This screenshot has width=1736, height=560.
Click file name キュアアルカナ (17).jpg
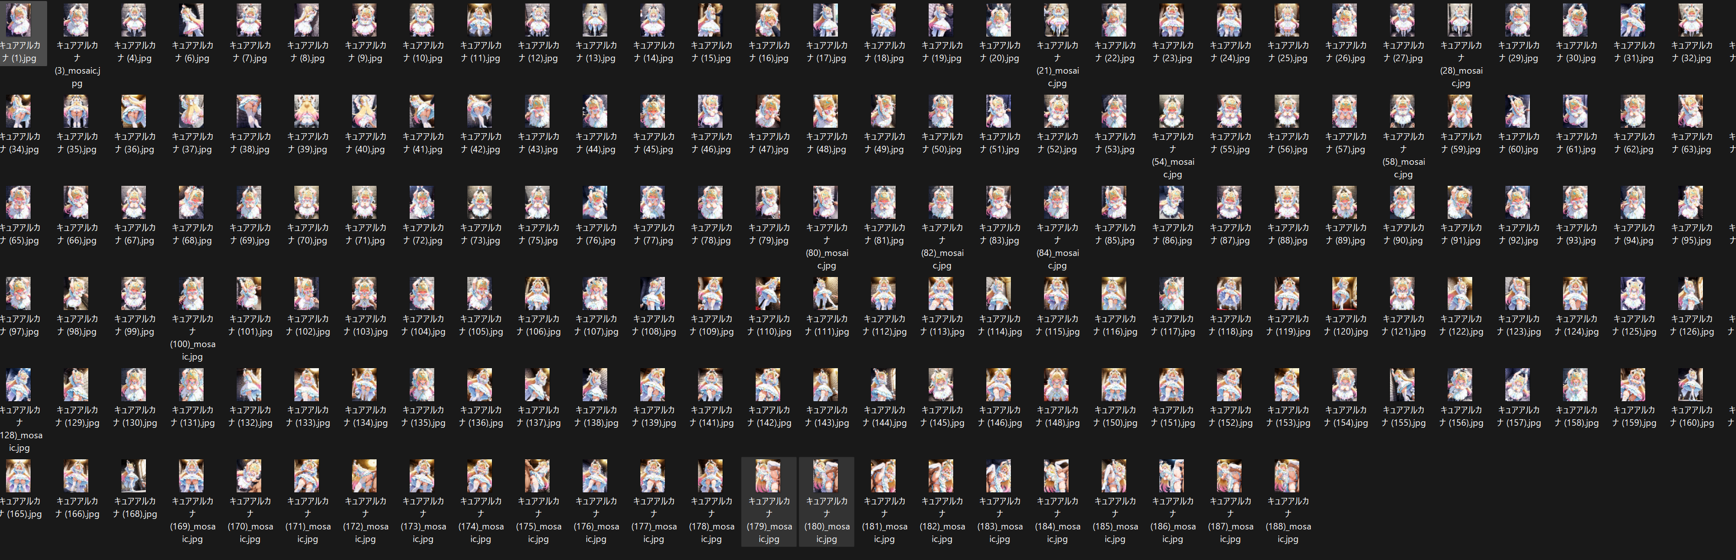pos(826,52)
